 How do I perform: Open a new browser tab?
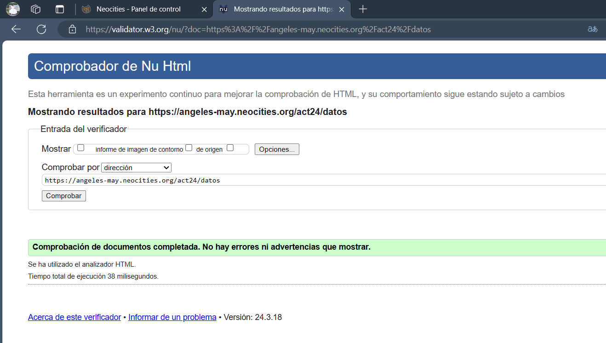[x=363, y=9]
